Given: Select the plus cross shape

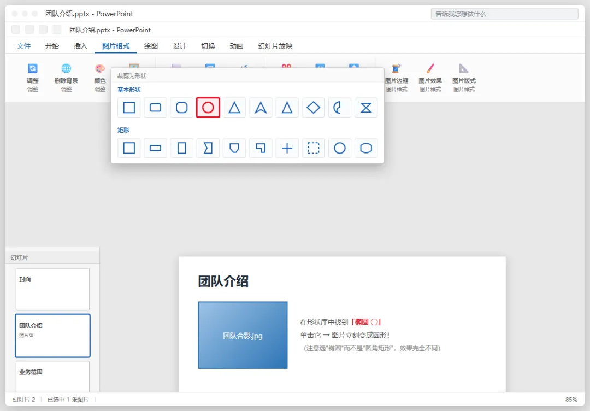Looking at the screenshot, I should point(287,148).
